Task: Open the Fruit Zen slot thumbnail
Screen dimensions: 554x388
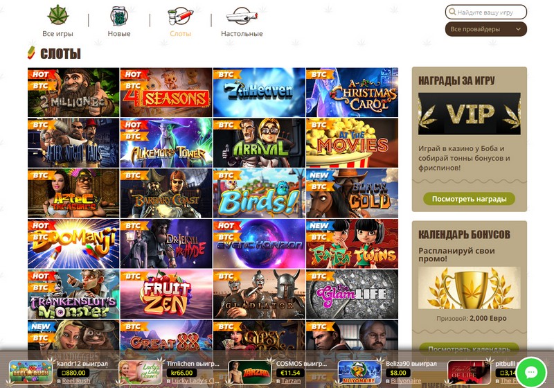Action: (x=166, y=294)
